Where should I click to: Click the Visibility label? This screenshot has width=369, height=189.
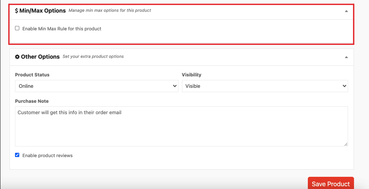(x=191, y=75)
